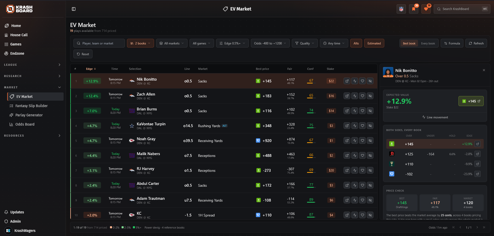This screenshot has height=236, width=494.
Task: Expand Line movement in detail panel
Action: click(x=435, y=117)
